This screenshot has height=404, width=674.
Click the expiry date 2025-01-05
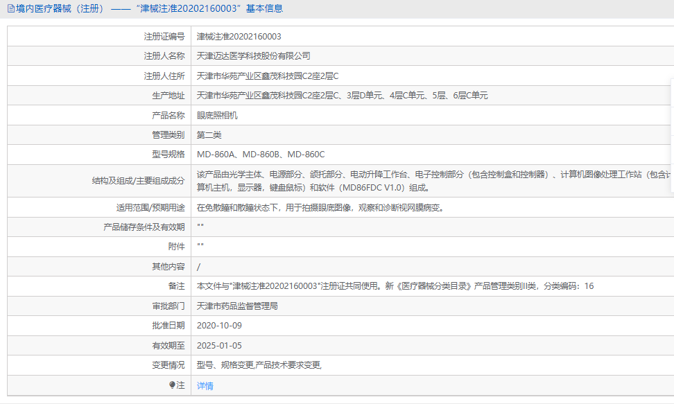point(219,345)
